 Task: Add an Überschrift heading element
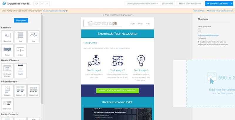[x=7, y=37]
